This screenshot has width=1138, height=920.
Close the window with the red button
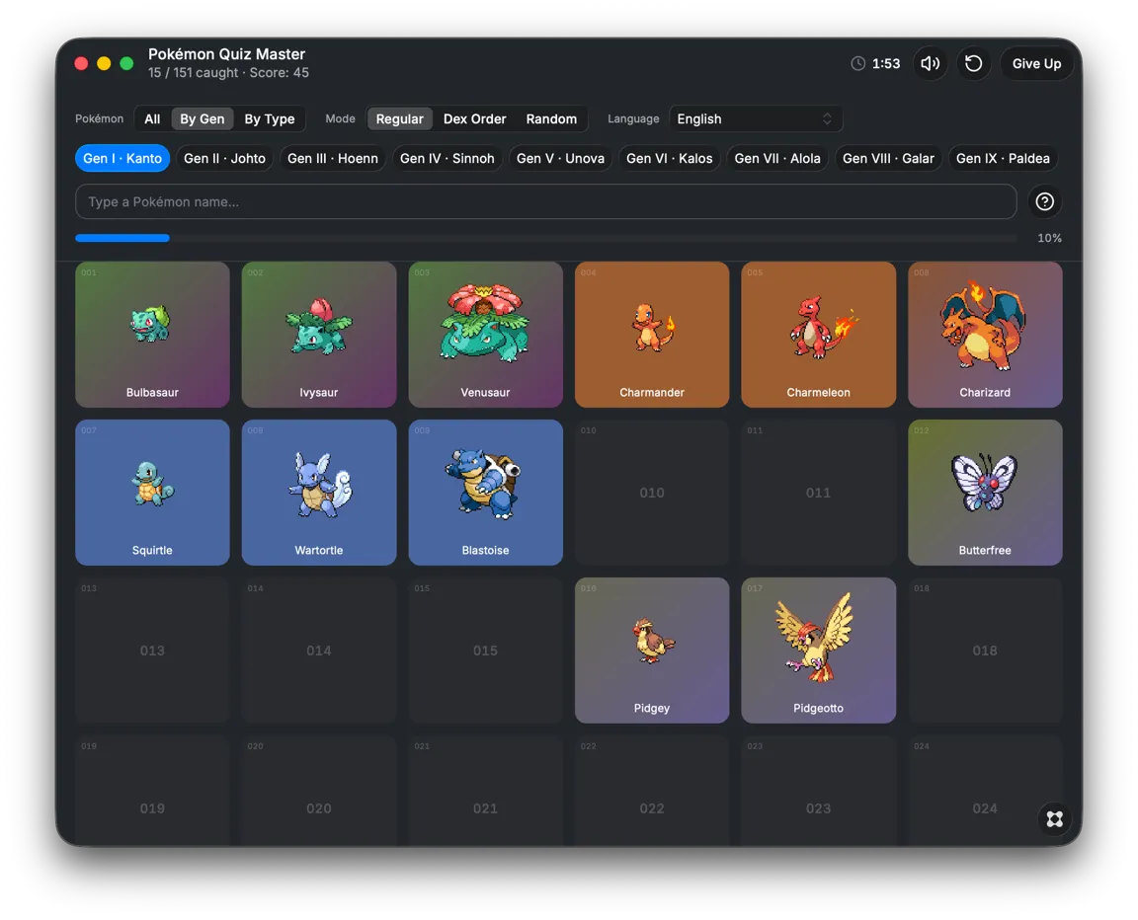tap(81, 64)
